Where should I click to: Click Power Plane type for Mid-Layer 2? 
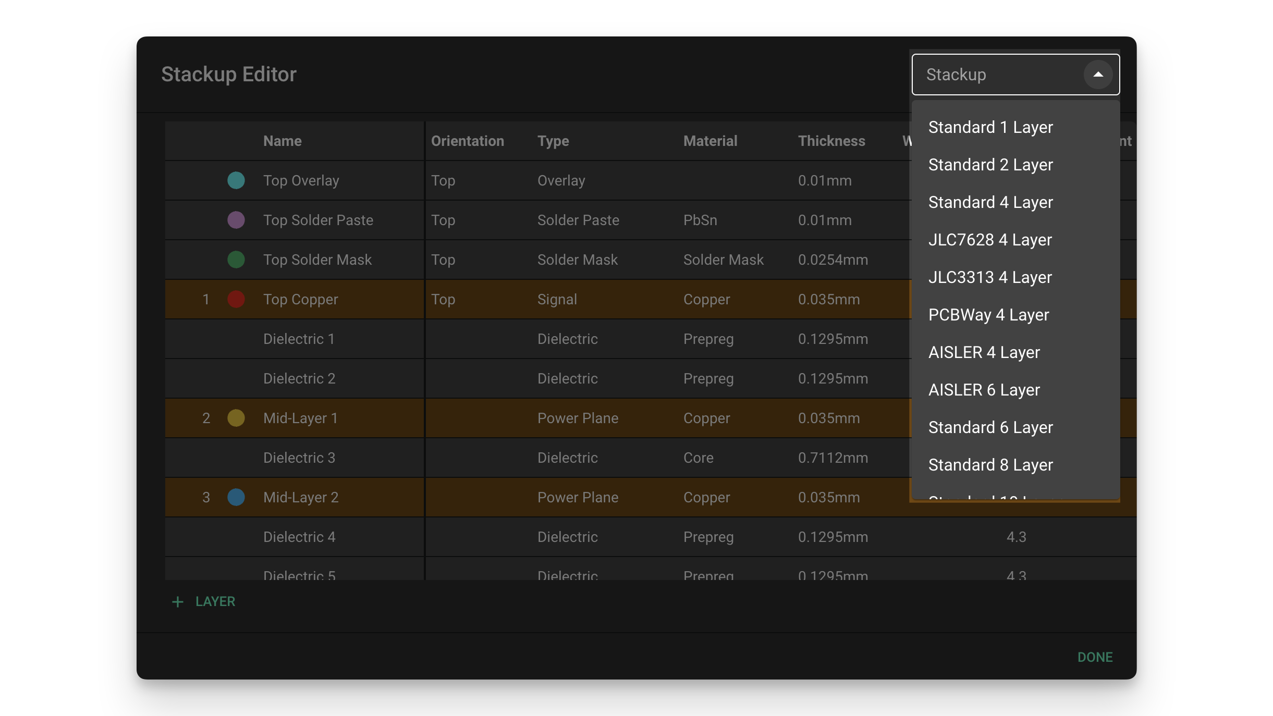coord(578,497)
